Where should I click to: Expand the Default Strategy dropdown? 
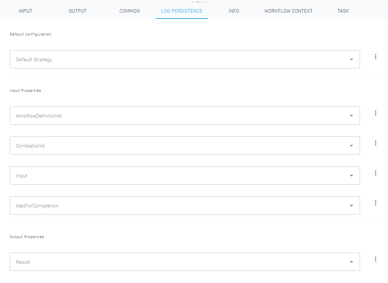351,59
